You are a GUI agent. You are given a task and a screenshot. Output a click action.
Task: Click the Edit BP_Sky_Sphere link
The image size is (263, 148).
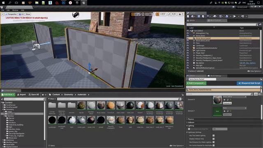(x=247, y=63)
